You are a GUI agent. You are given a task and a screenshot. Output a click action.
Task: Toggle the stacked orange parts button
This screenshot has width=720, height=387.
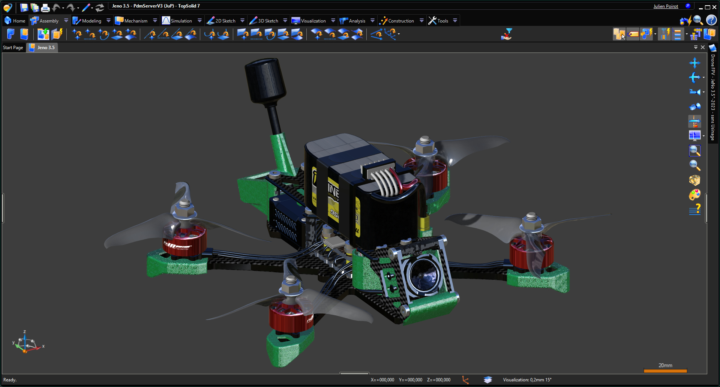[619, 34]
